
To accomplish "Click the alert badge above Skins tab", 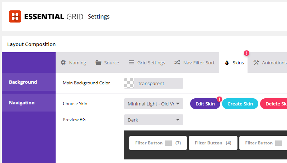I will point(246,53).
